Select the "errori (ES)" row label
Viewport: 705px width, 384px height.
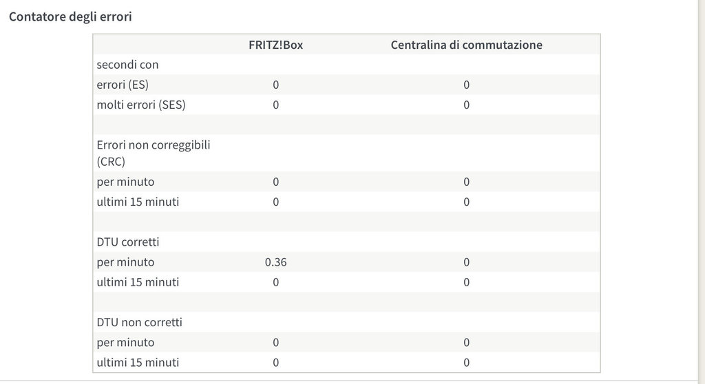click(123, 85)
